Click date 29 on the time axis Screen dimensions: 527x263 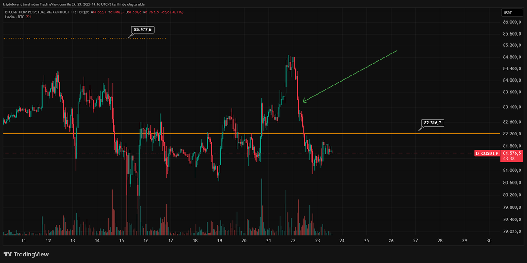coord(465,240)
